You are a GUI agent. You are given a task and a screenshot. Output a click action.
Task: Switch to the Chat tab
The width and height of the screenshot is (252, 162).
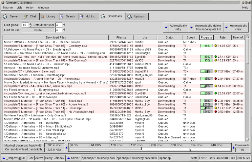pyautogui.click(x=30, y=16)
